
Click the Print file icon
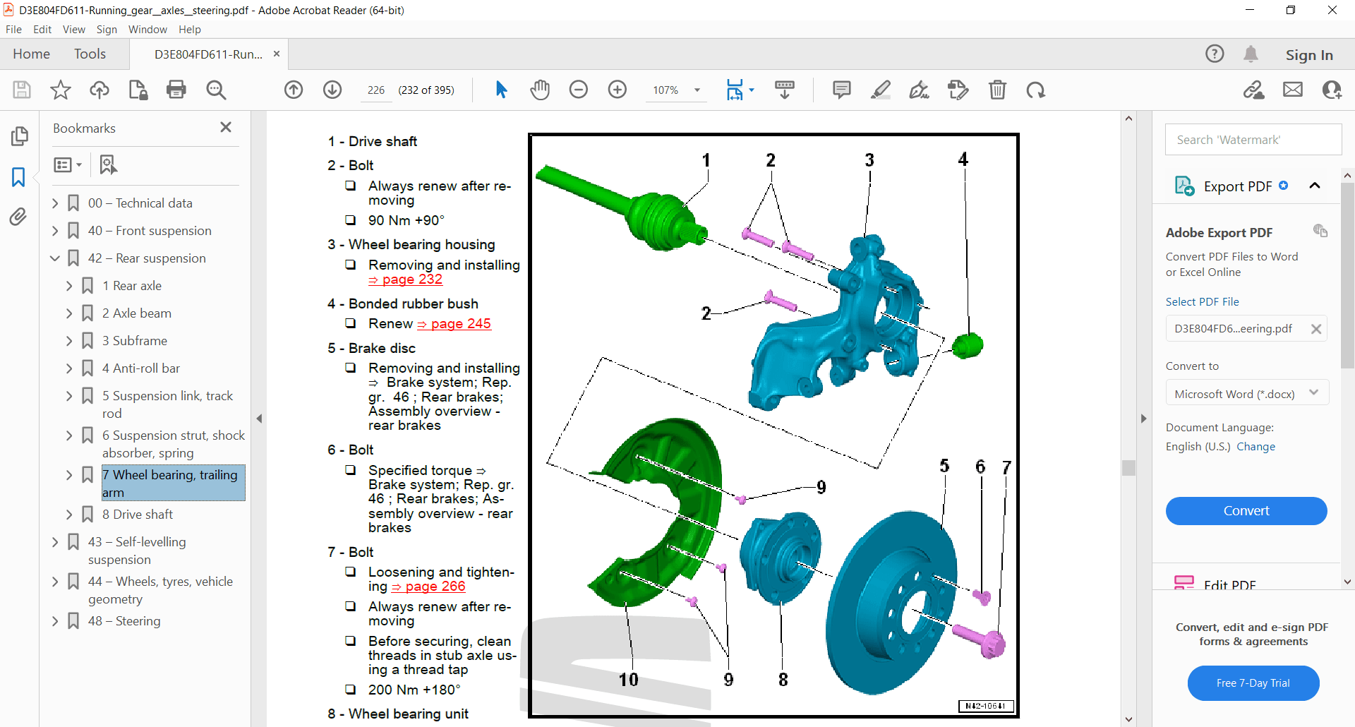tap(176, 90)
